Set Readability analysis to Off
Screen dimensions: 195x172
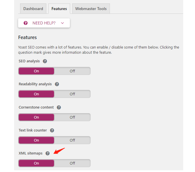pyautogui.click(x=72, y=94)
